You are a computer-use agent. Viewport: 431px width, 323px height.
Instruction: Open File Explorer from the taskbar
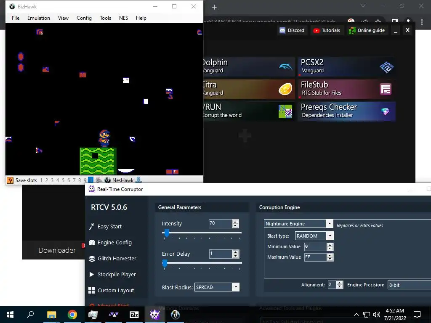51,315
